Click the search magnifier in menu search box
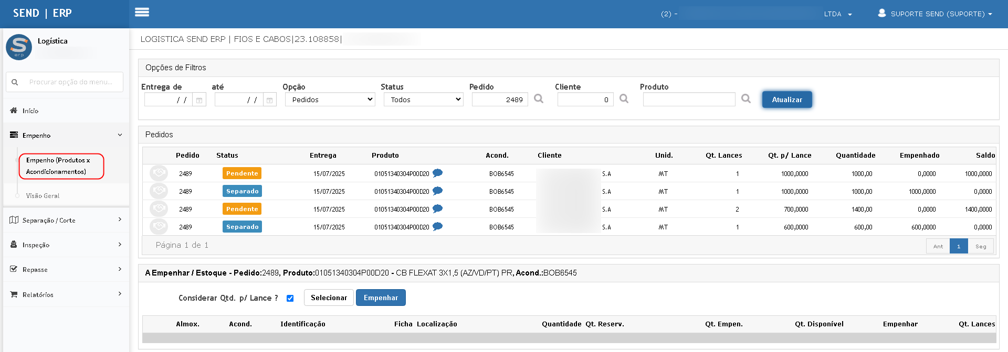 15,82
